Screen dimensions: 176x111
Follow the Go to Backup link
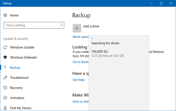coord(81,62)
